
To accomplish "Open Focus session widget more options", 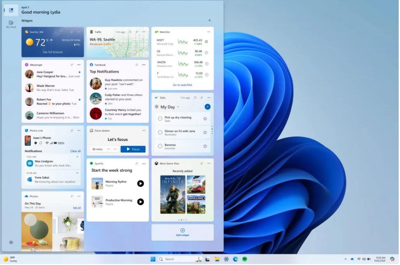I will pyautogui.click(x=144, y=131).
